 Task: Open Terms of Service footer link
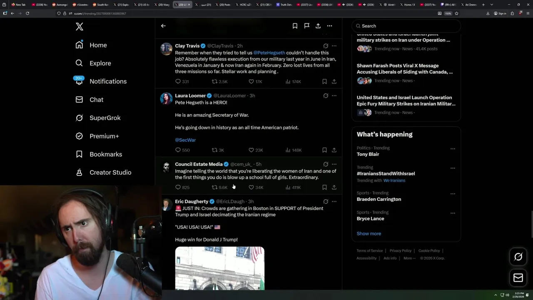[369, 251]
